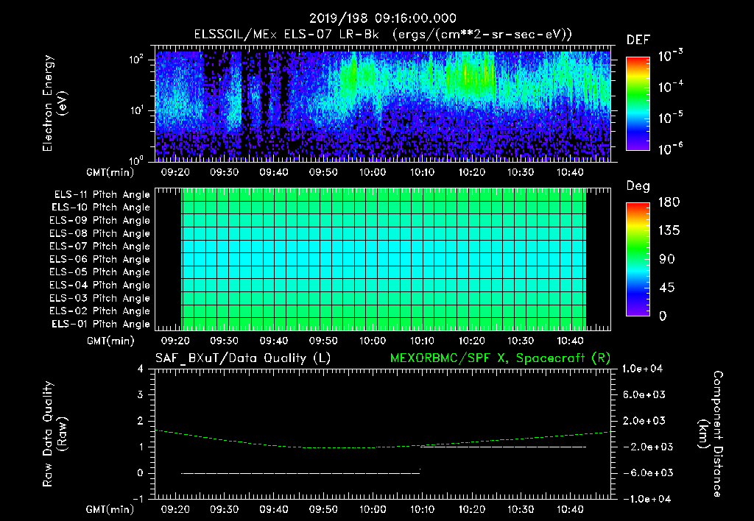Select the ELS-07 Pitch Angle row label
This screenshot has width=754, height=521.
pyautogui.click(x=100, y=247)
